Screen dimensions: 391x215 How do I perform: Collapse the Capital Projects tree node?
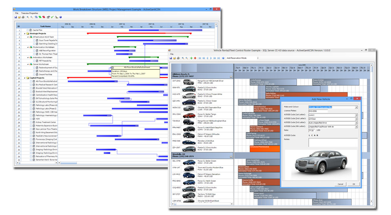25,78
